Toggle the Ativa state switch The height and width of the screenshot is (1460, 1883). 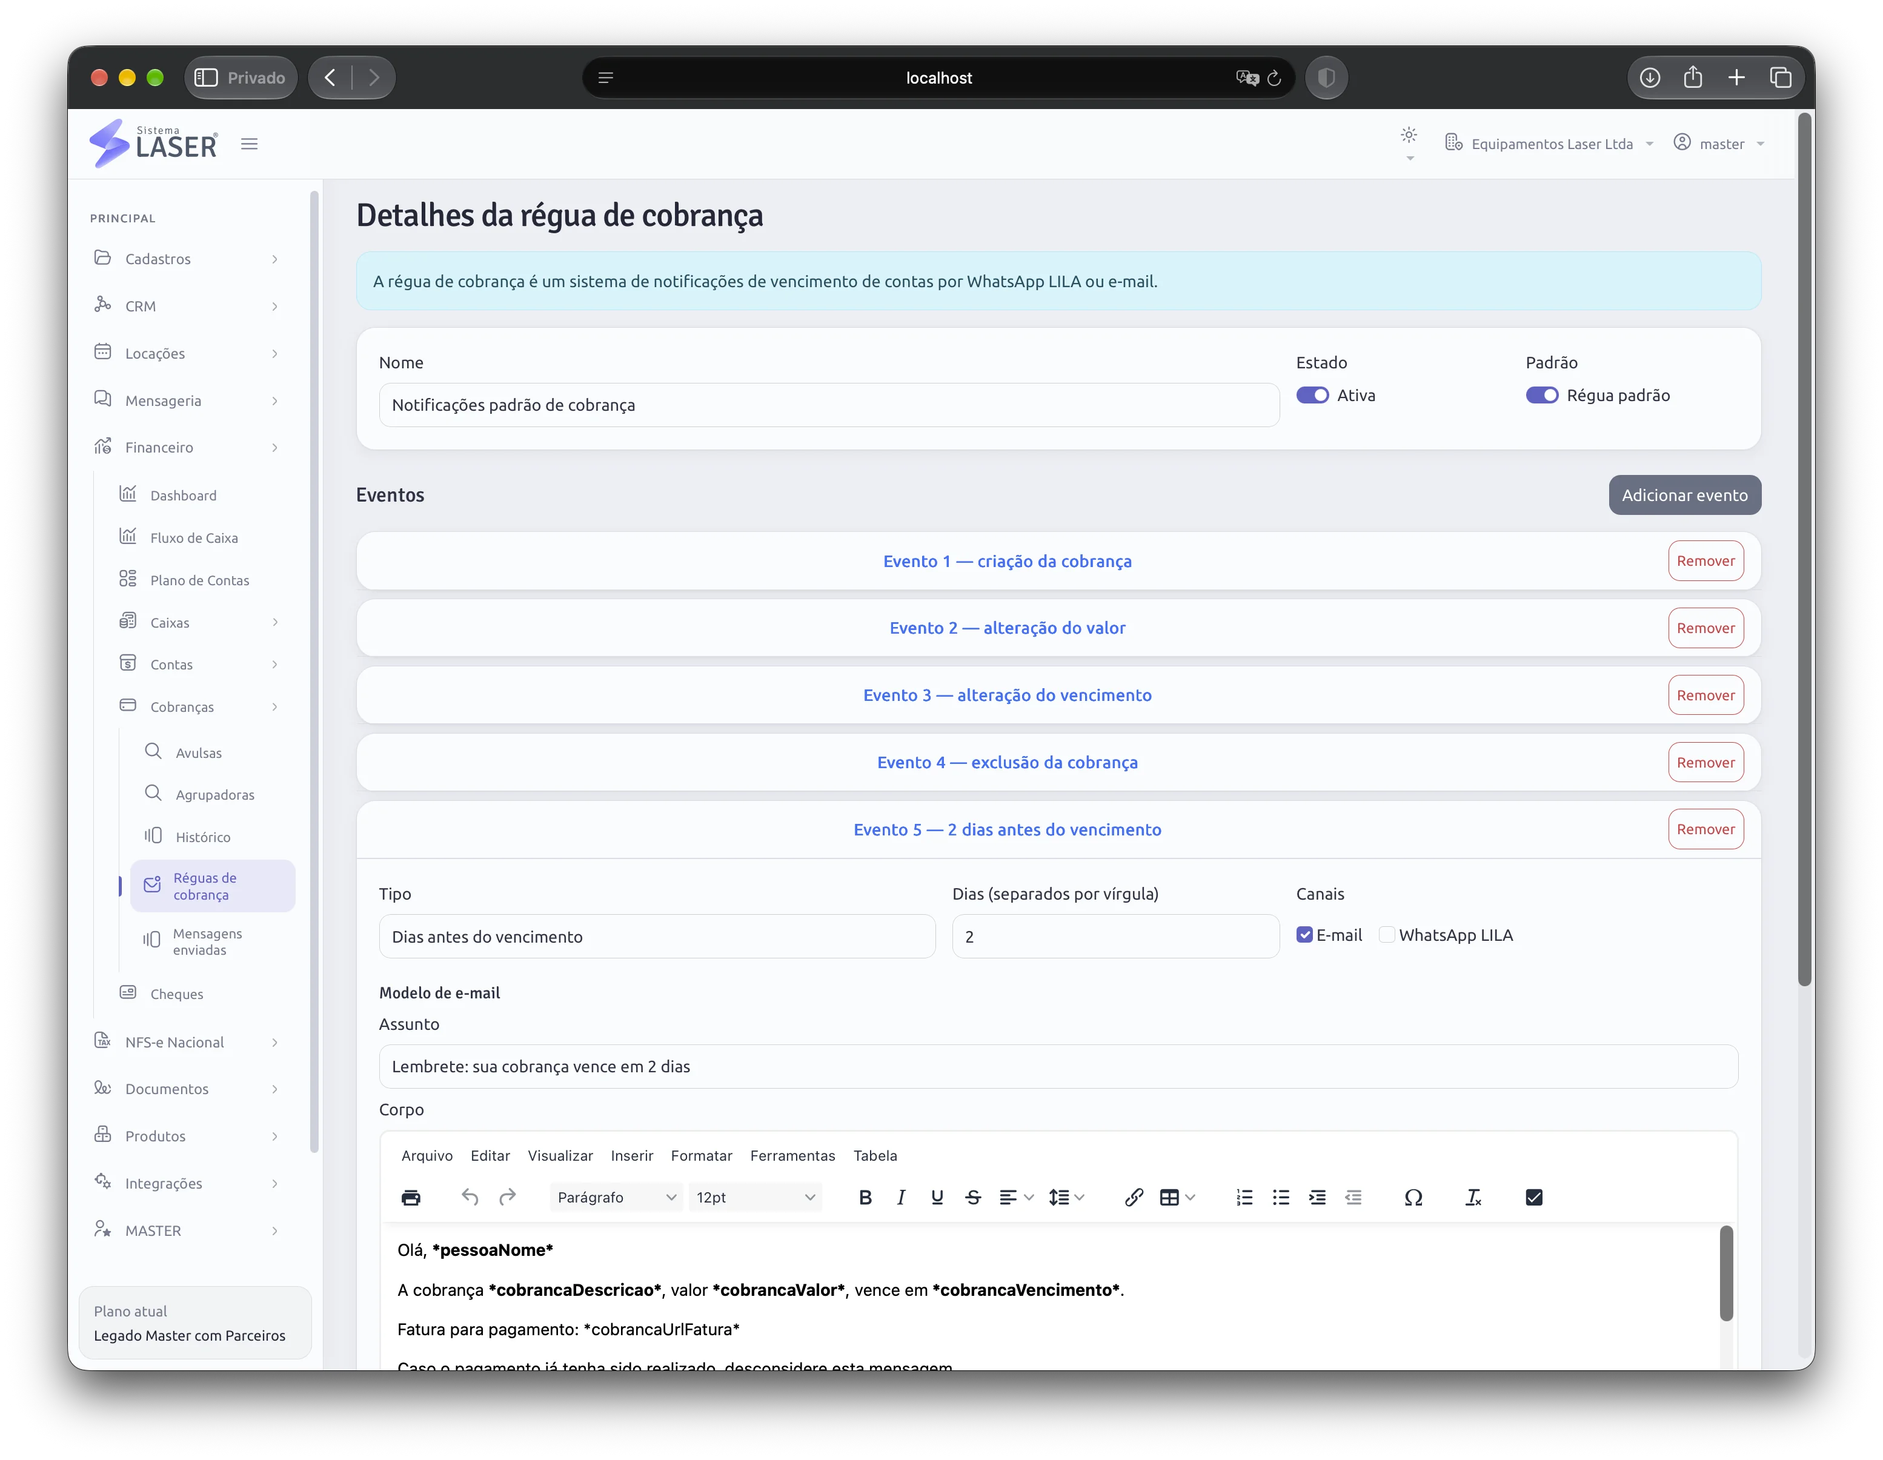(x=1312, y=395)
